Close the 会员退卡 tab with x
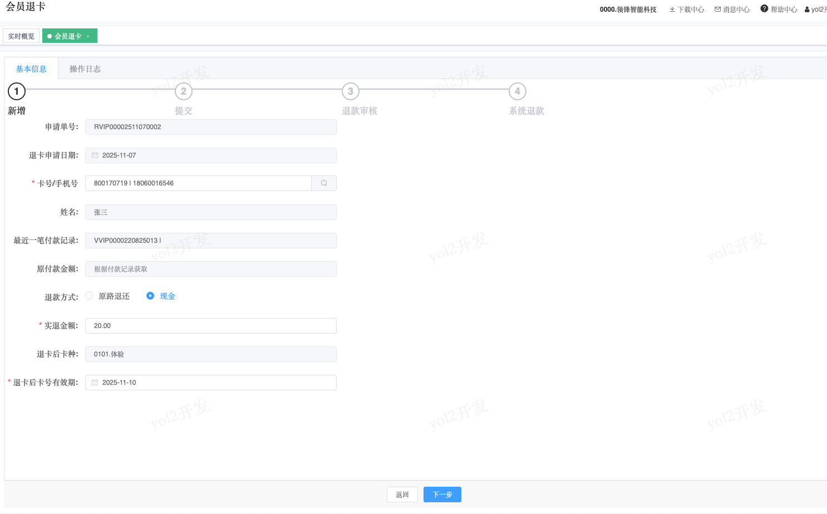 click(x=88, y=36)
